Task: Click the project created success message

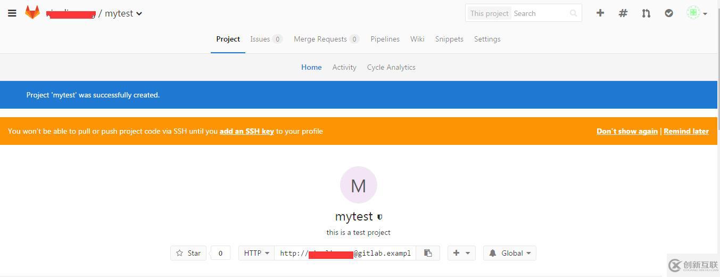Action: [x=93, y=95]
